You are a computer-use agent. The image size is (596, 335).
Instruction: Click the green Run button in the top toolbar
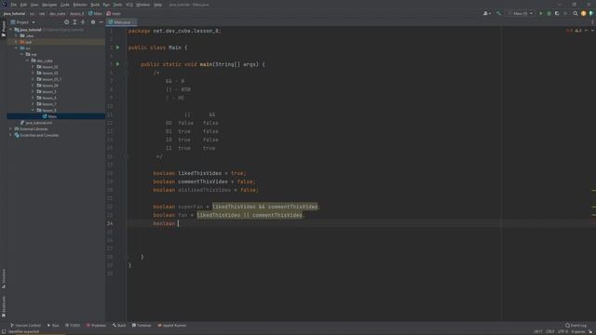click(x=541, y=13)
